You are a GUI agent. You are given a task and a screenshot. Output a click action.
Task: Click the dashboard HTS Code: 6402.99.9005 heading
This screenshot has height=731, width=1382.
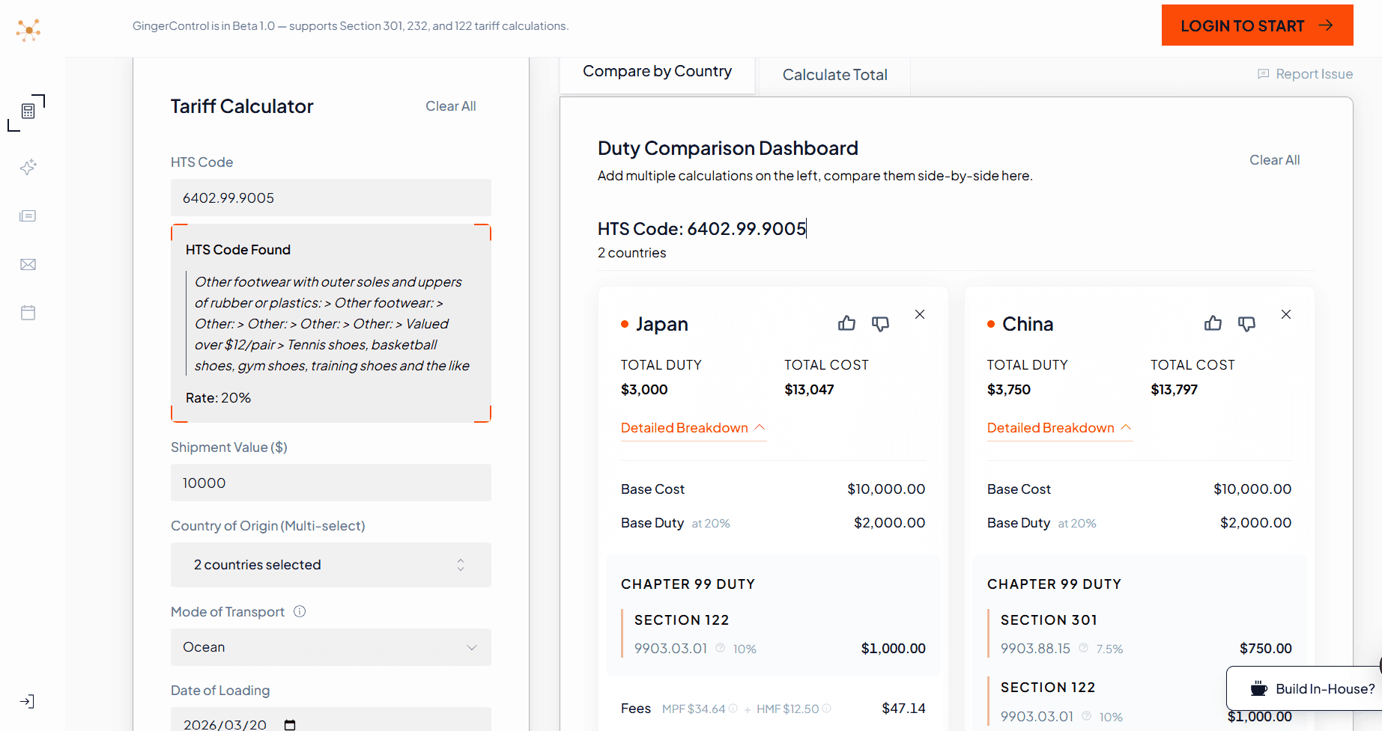click(x=702, y=228)
